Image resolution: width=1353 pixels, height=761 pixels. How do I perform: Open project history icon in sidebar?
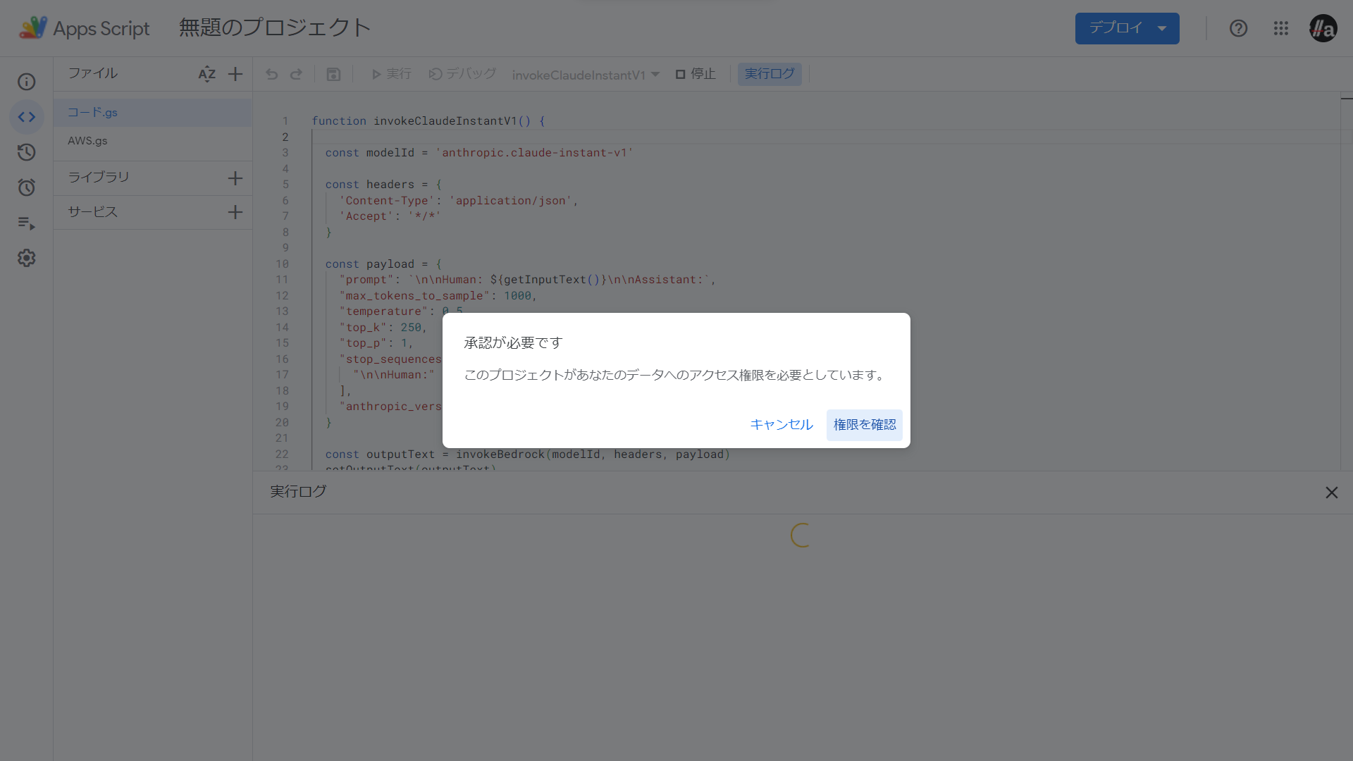(27, 152)
